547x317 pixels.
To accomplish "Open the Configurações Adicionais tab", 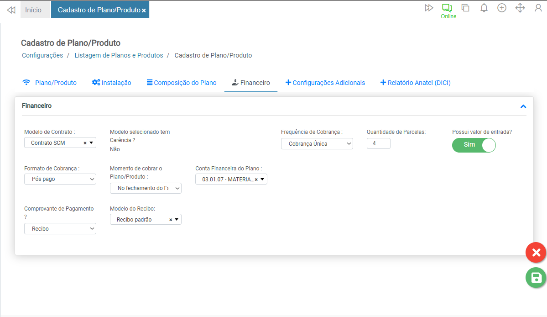I will pos(325,83).
